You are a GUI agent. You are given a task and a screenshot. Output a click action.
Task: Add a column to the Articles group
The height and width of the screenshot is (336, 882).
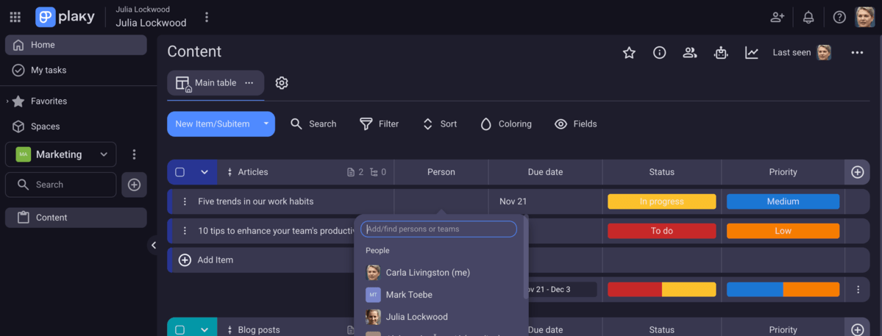[x=857, y=173]
